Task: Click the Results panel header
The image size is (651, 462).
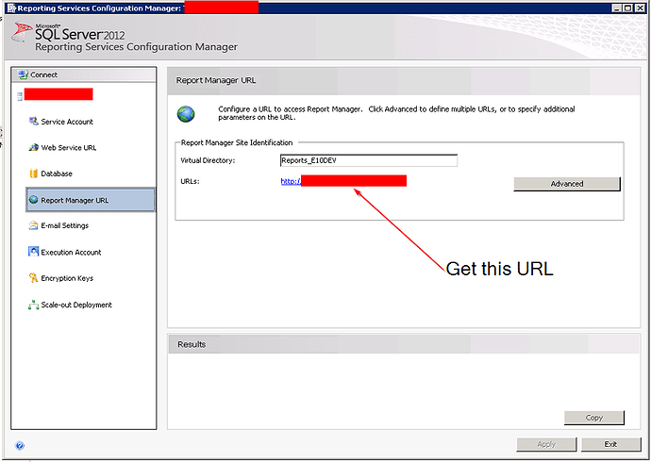Action: pyautogui.click(x=404, y=344)
